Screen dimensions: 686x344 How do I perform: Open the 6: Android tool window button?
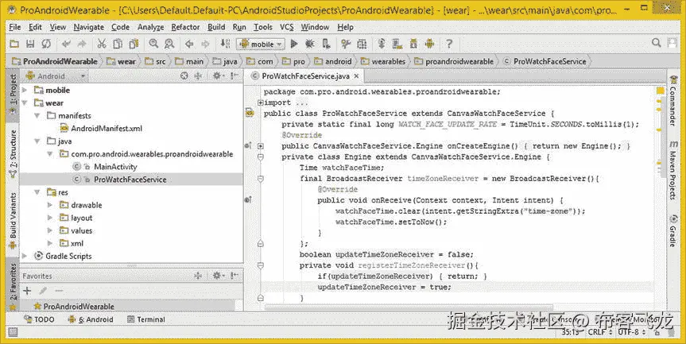[x=91, y=319]
